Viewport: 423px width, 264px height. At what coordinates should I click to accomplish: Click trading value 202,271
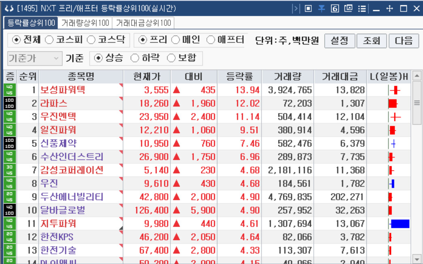[347, 197]
